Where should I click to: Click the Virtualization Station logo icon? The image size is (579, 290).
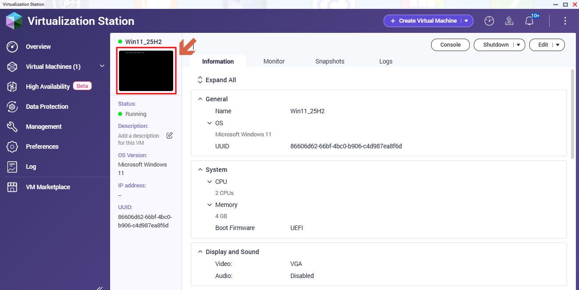14,21
